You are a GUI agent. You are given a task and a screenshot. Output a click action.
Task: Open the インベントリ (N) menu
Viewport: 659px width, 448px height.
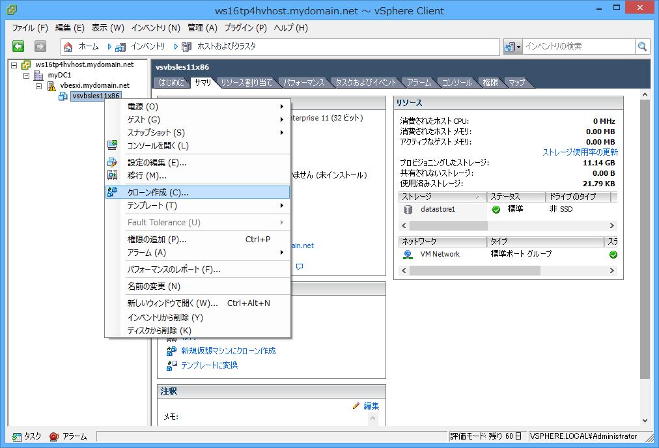click(156, 28)
